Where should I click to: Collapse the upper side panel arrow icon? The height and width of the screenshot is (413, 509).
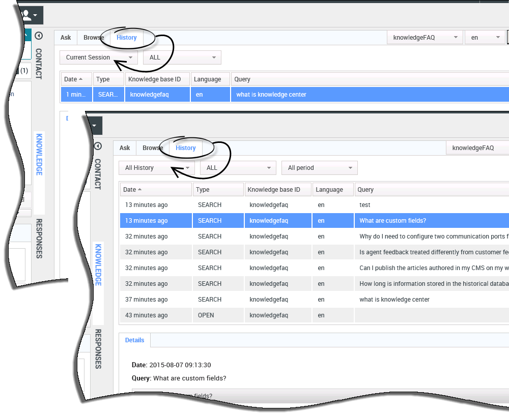click(x=39, y=36)
